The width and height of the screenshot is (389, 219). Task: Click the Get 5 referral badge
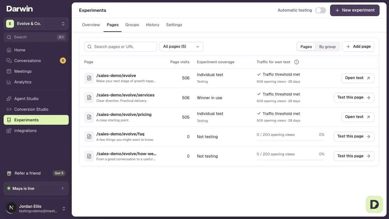click(59, 173)
